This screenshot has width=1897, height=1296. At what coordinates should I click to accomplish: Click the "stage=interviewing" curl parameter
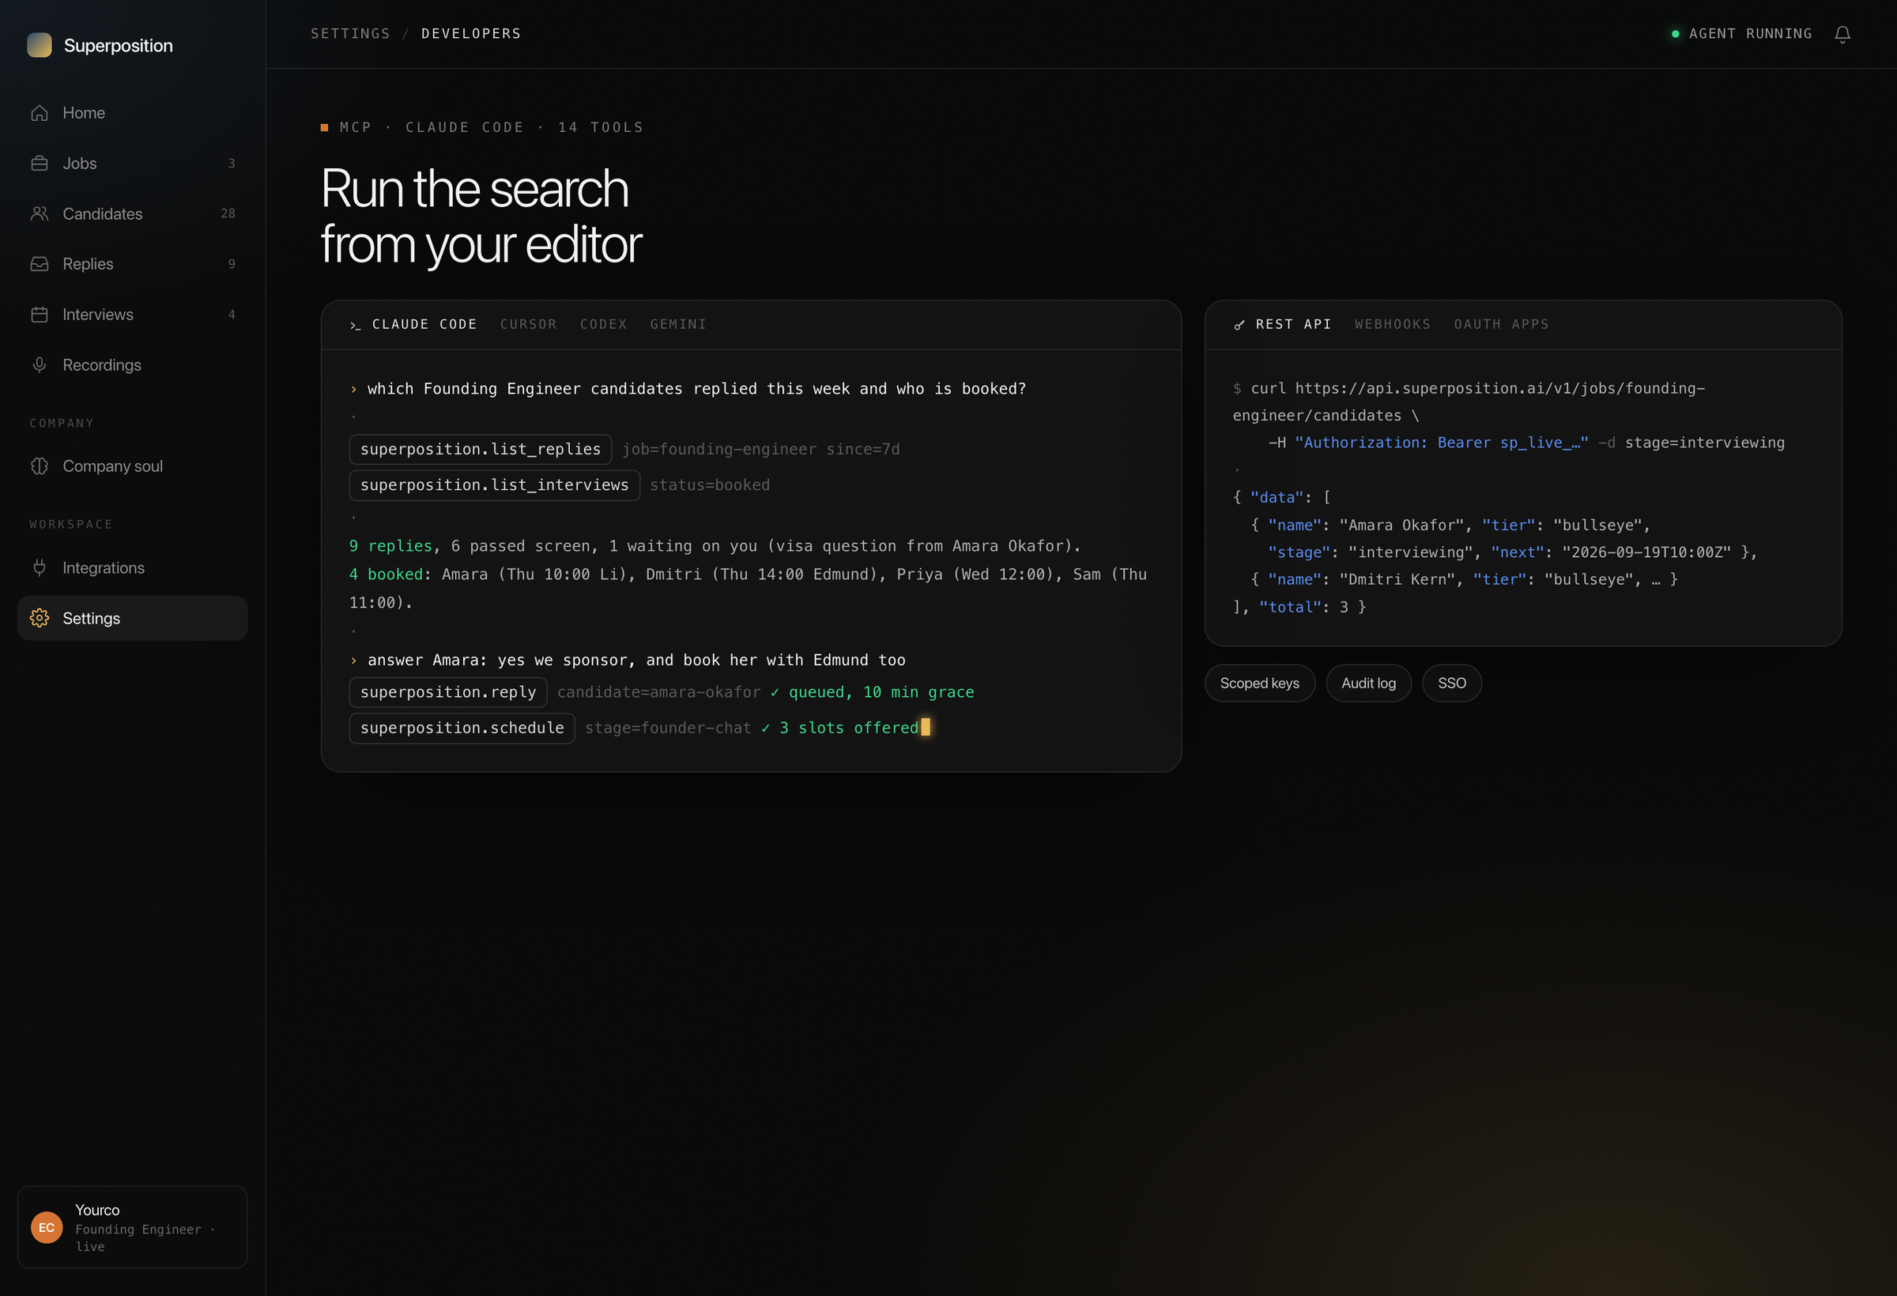pos(1705,443)
